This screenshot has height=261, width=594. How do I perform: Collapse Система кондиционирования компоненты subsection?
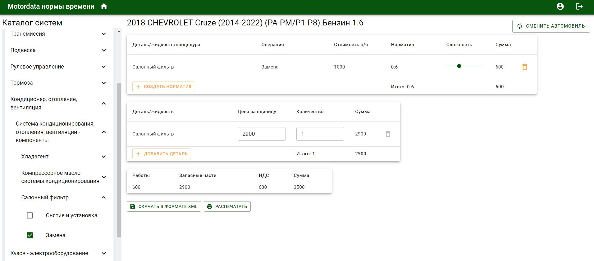pos(104,132)
